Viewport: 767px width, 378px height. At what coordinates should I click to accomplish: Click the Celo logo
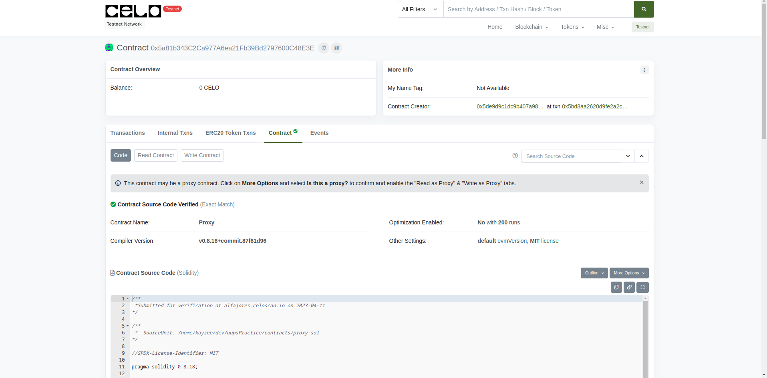click(x=133, y=11)
